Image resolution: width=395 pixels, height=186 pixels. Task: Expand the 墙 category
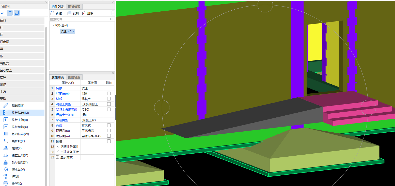pos(22,35)
